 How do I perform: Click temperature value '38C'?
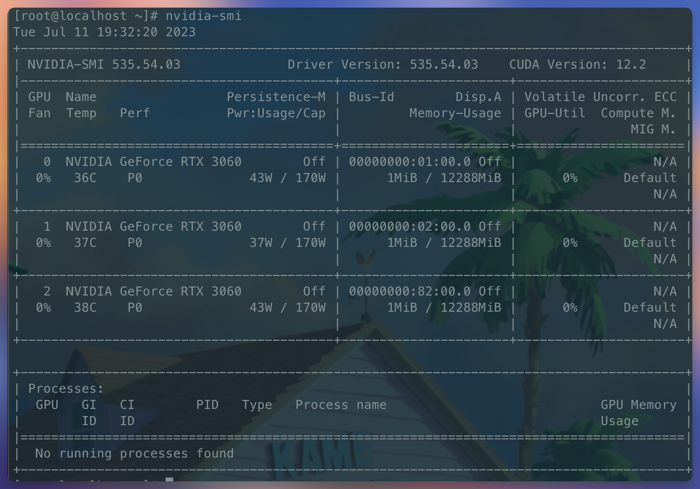click(85, 307)
